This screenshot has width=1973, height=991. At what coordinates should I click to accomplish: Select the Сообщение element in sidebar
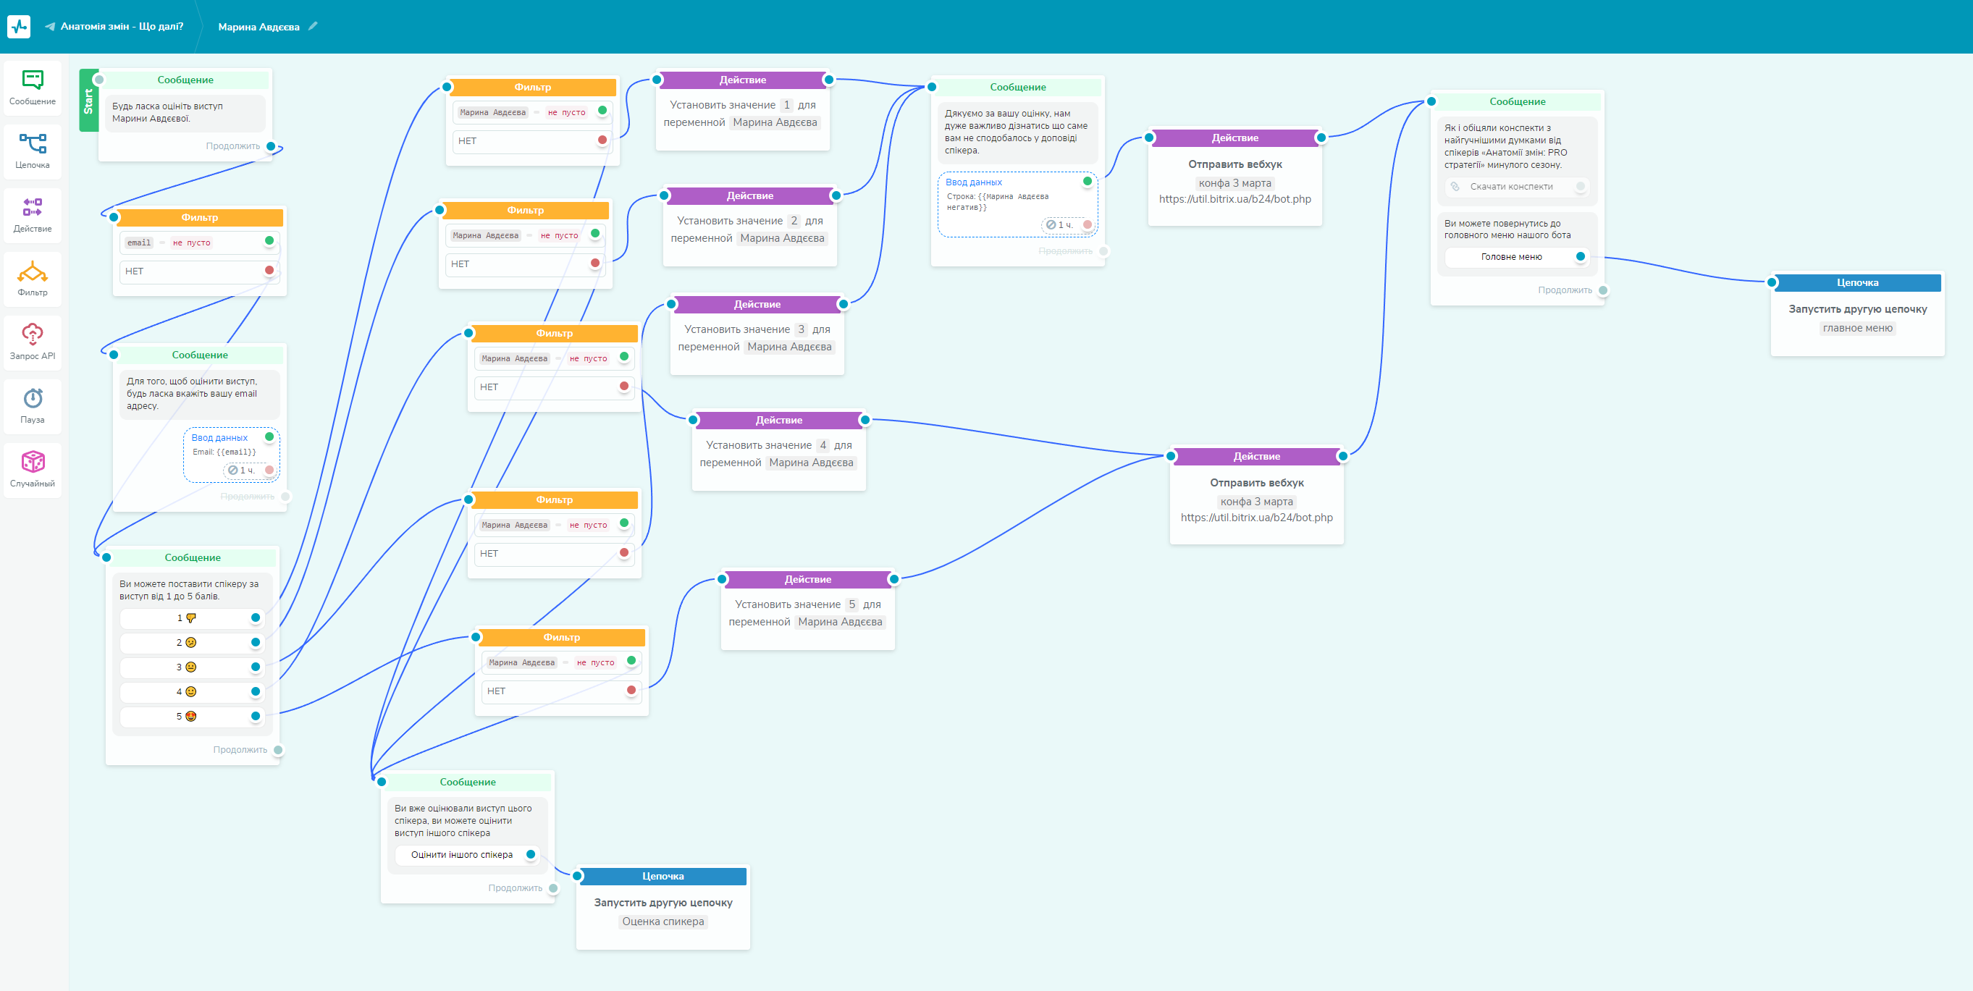(32, 88)
